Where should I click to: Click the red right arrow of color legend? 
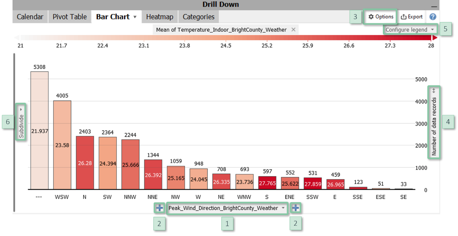pos(435,38)
